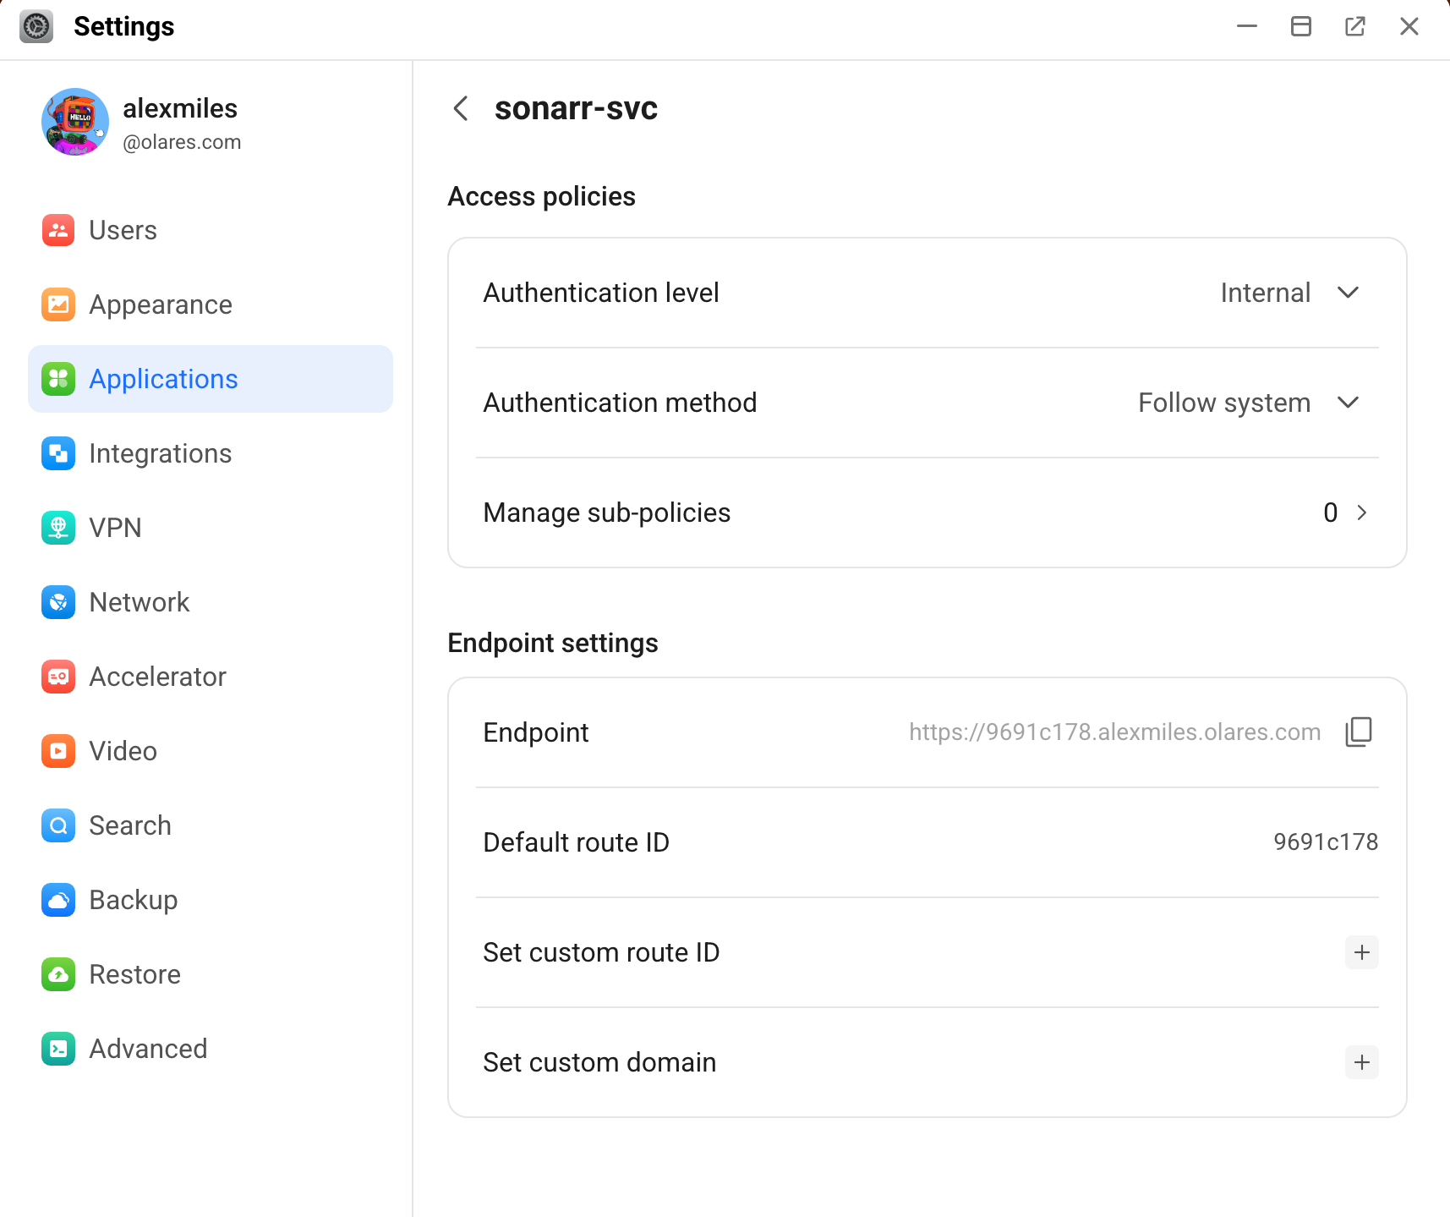
Task: Click the Follow system value
Action: coord(1224,403)
